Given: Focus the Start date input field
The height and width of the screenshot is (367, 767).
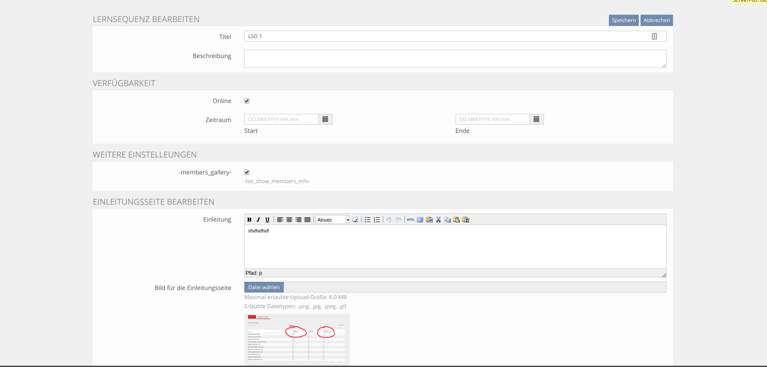Looking at the screenshot, I should (x=282, y=119).
